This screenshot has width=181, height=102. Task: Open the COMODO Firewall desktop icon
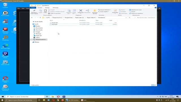pos(5,31)
